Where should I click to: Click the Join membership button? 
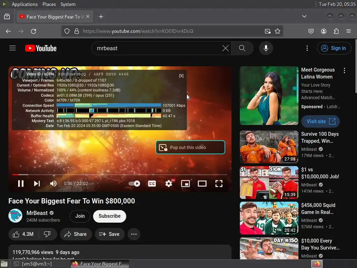80,216
